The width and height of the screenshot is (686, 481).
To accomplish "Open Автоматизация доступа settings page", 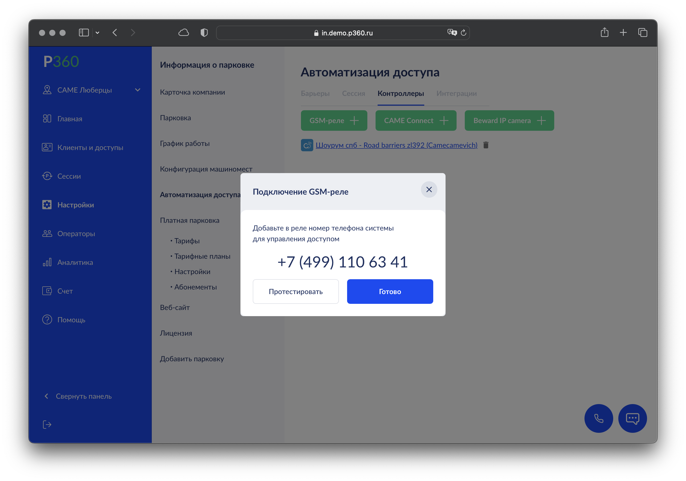I will 200,195.
